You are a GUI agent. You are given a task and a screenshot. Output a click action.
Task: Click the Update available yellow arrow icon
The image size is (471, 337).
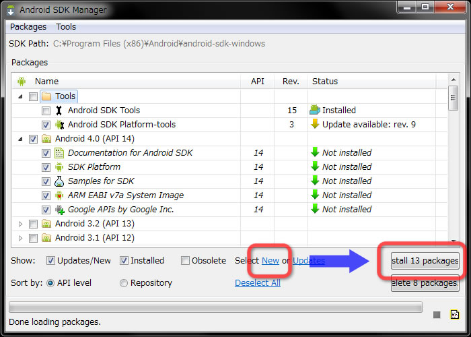click(x=315, y=124)
